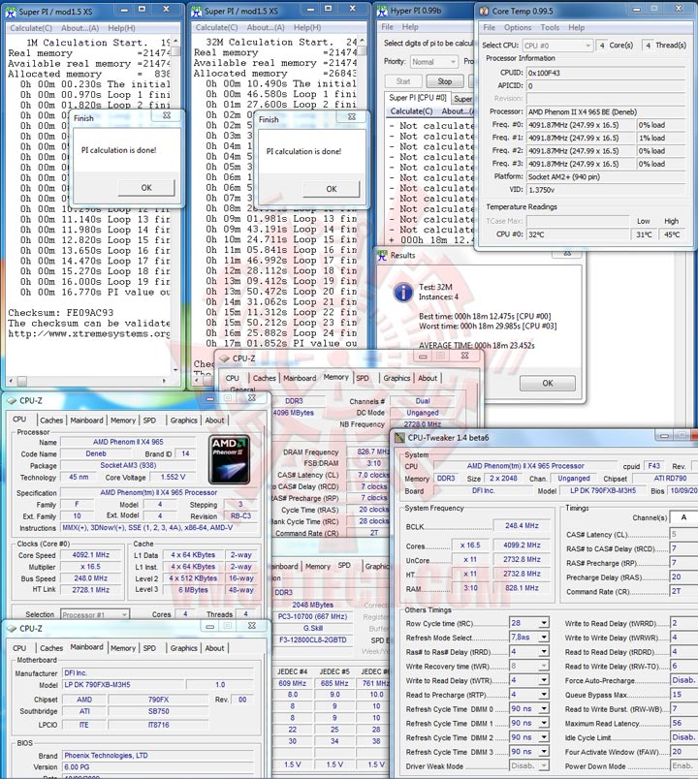This screenshot has width=698, height=779.
Task: Click the Results dialog title icon
Action: point(382,256)
